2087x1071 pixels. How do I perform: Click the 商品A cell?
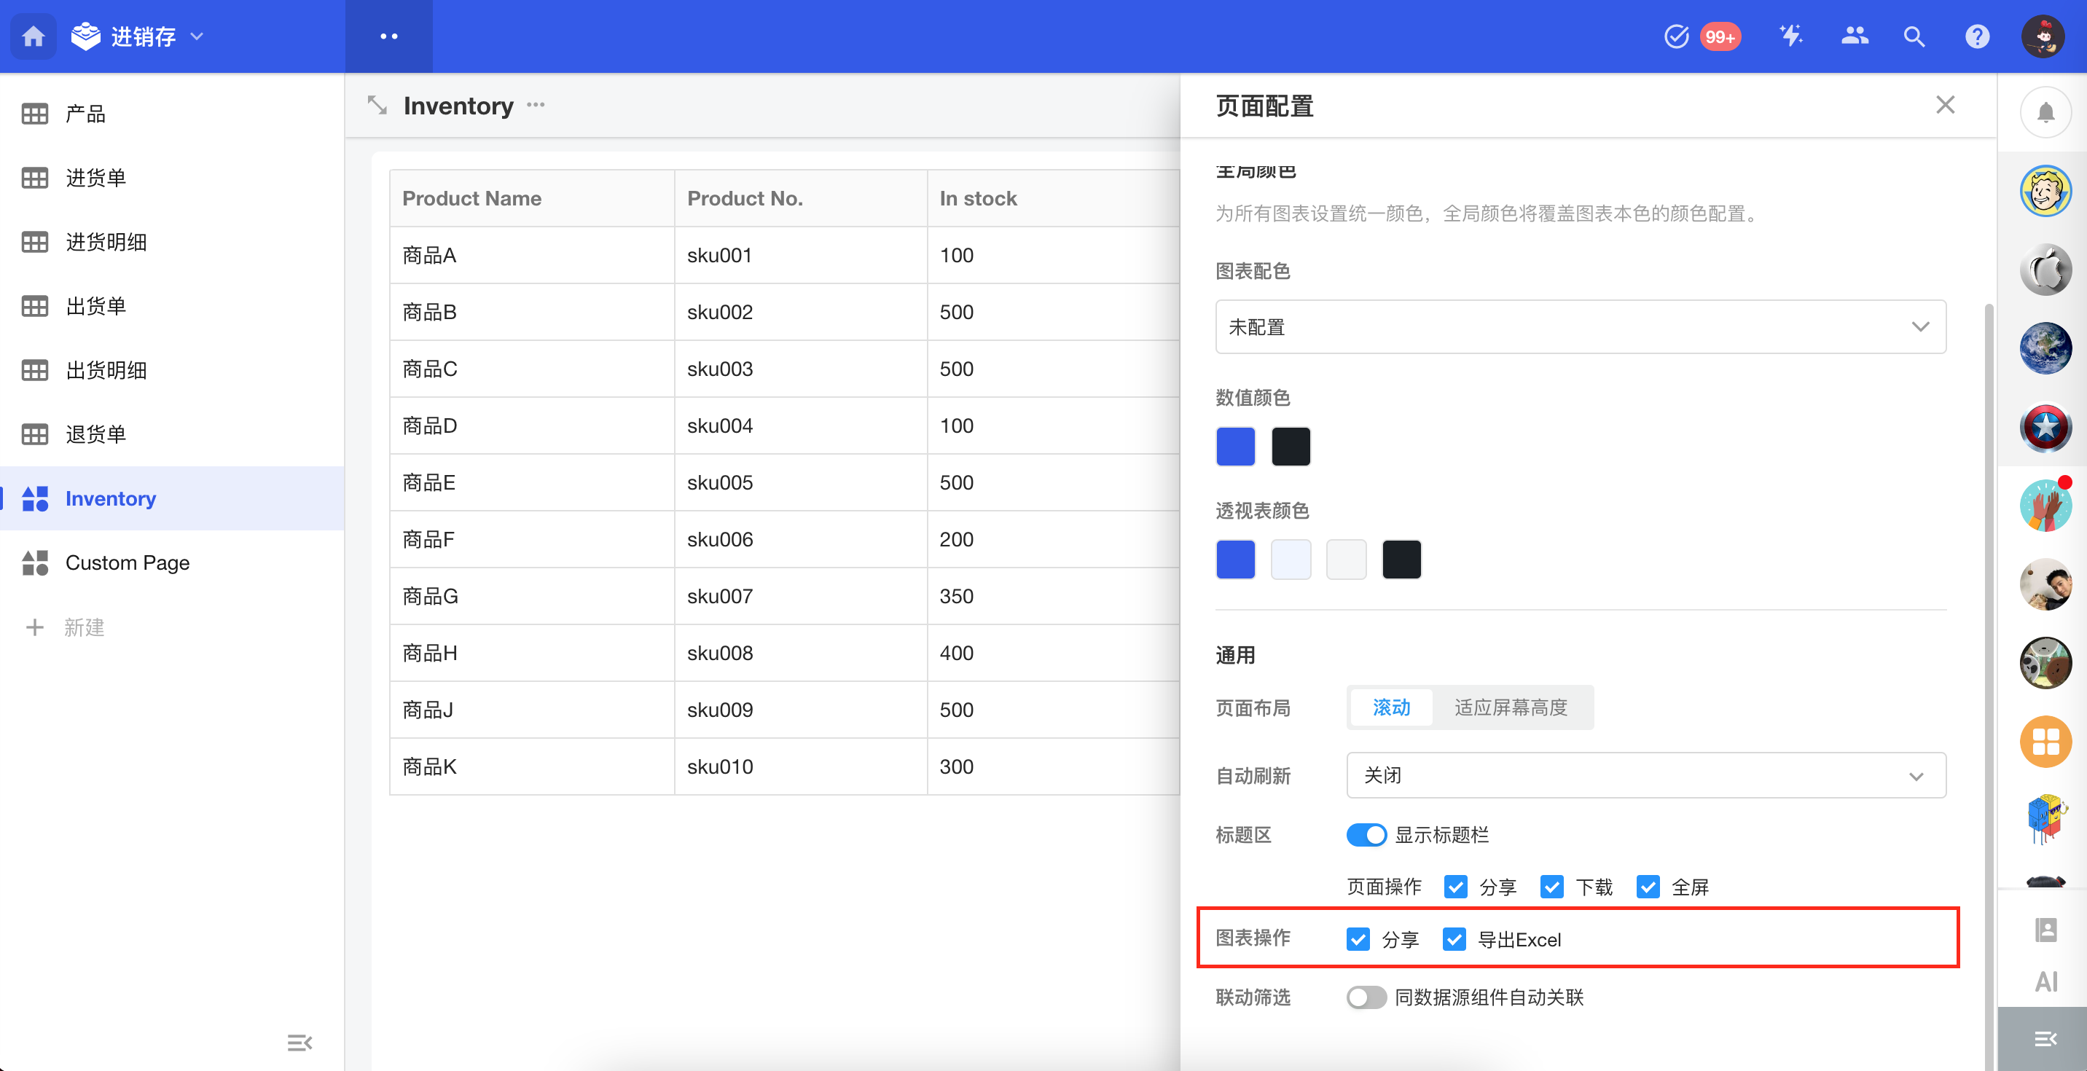(x=531, y=255)
